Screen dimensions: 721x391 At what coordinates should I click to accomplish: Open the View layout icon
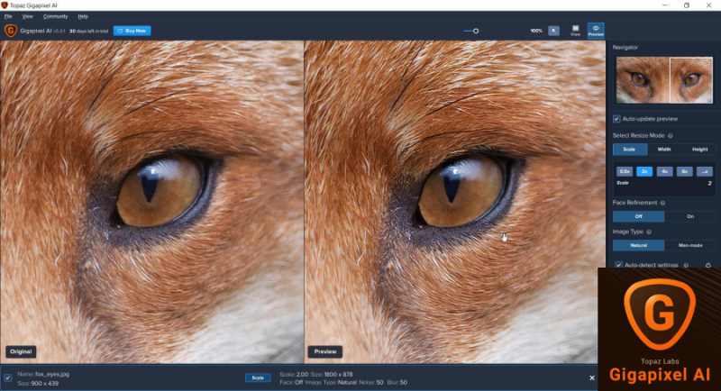click(575, 31)
